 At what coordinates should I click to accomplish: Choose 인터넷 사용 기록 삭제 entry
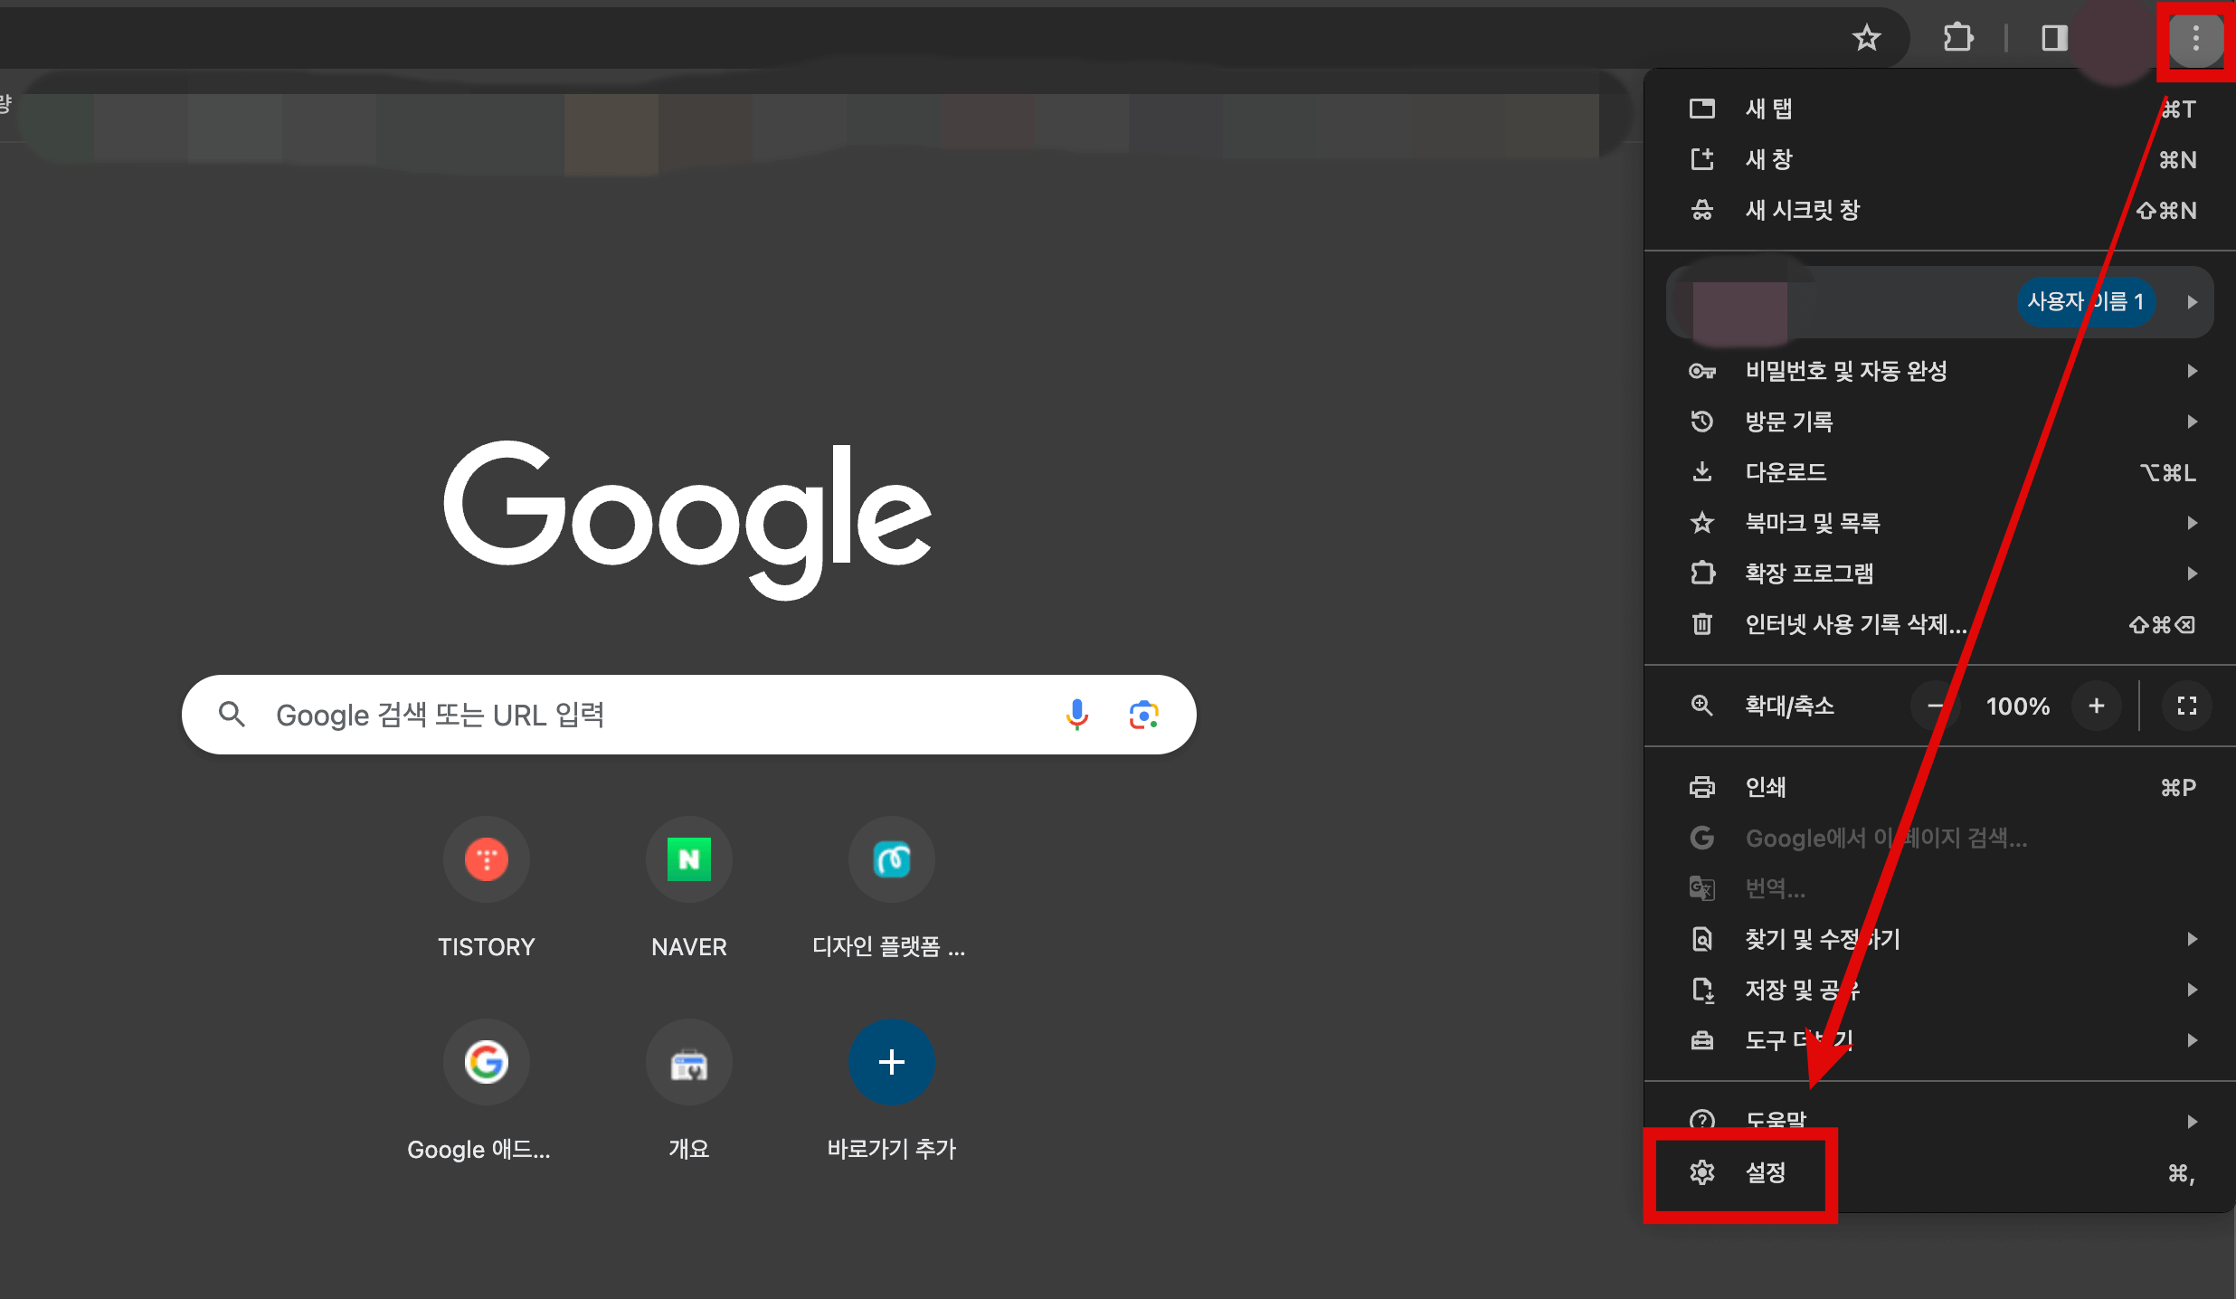[x=1854, y=624]
